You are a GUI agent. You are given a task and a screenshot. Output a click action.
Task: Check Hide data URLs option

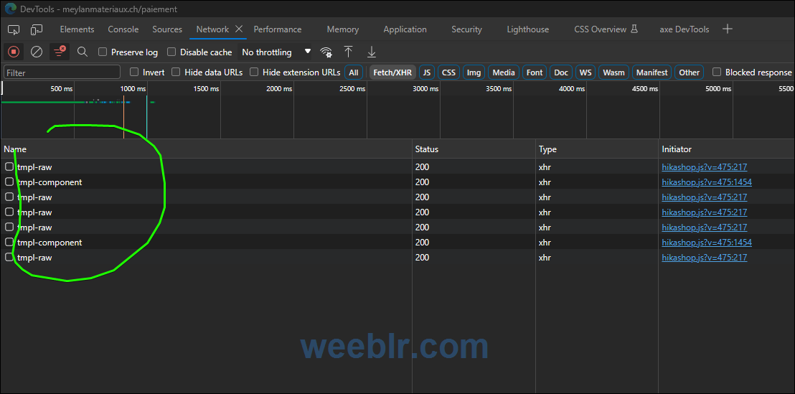tap(175, 72)
